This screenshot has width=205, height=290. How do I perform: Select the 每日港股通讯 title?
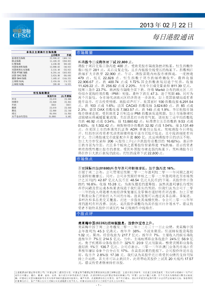pos(173,37)
